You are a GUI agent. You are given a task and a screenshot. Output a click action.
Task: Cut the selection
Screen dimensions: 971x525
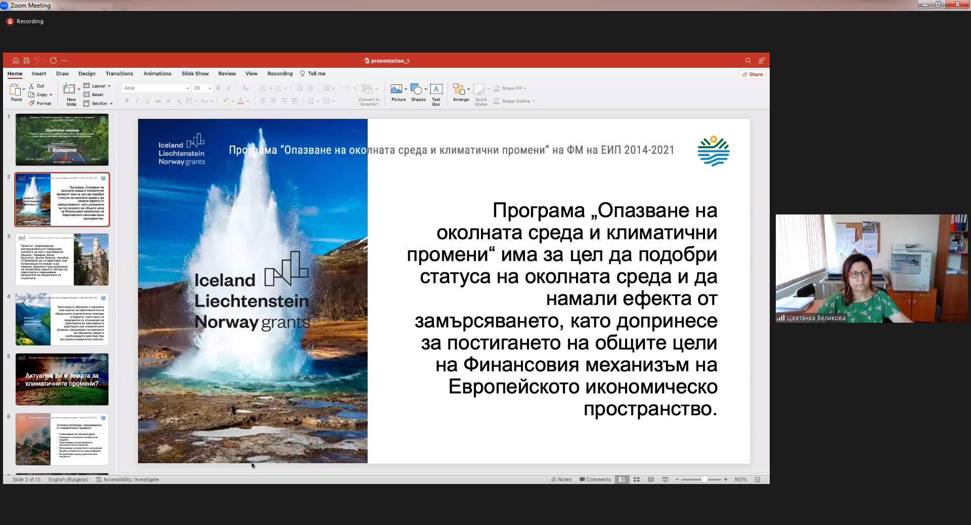tap(36, 86)
